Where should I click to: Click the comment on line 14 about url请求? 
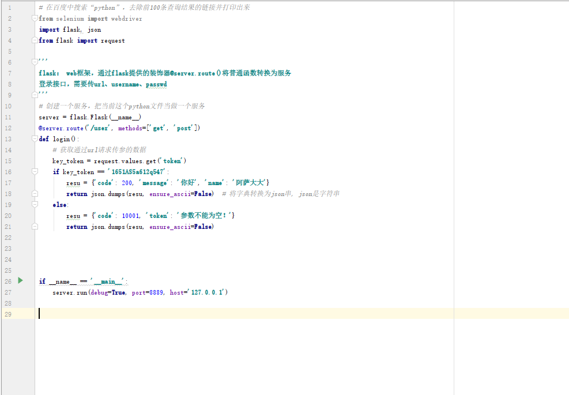(x=99, y=150)
